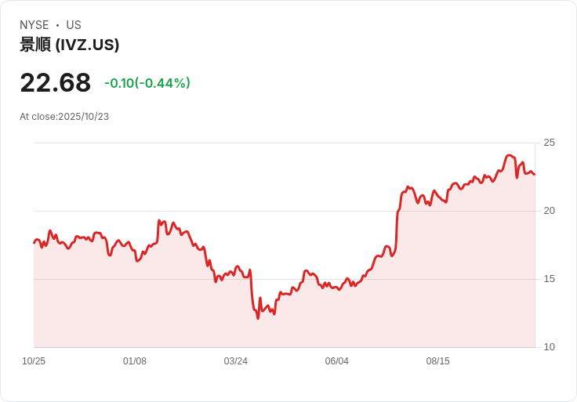Image resolution: width=577 pixels, height=402 pixels.
Task: Click the 22.68 current price
Action: (x=55, y=83)
